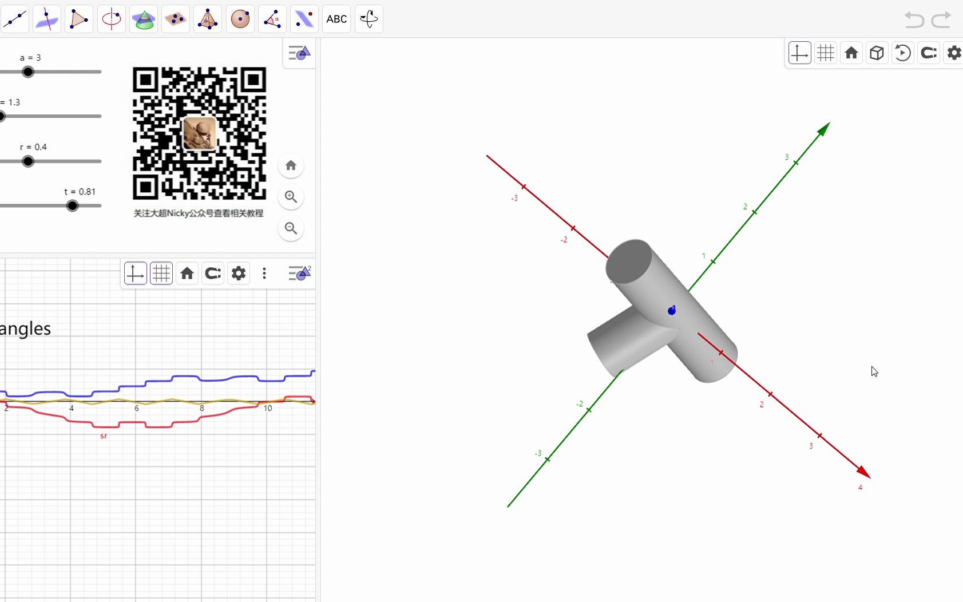The image size is (963, 602).
Task: Open the 3D view settings gear
Action: coord(953,53)
